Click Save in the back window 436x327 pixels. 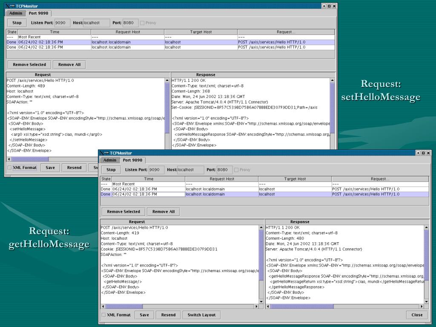pyautogui.click(x=50, y=168)
